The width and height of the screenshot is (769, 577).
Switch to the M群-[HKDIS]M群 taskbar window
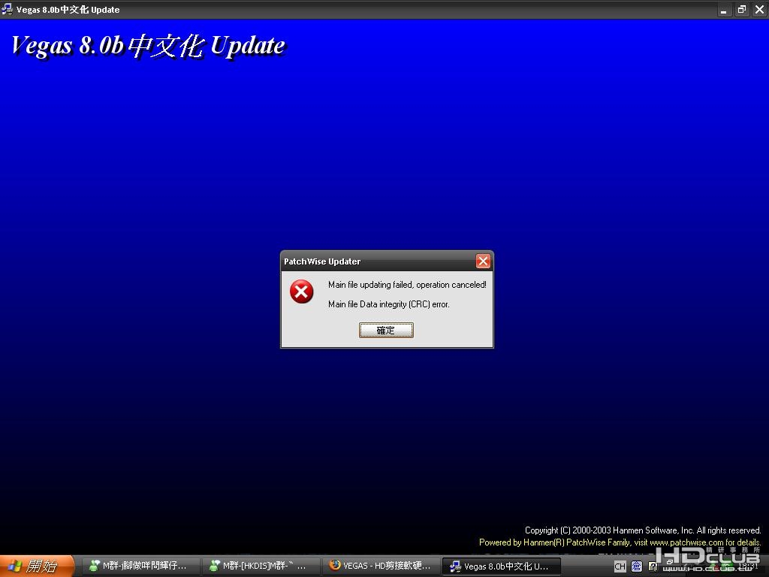[x=260, y=566]
